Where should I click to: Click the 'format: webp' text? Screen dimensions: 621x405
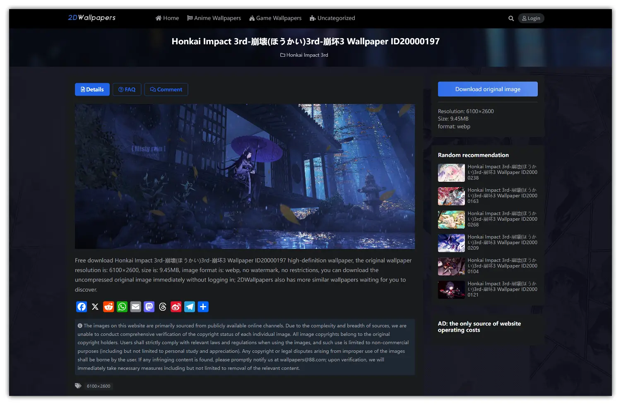click(x=454, y=127)
